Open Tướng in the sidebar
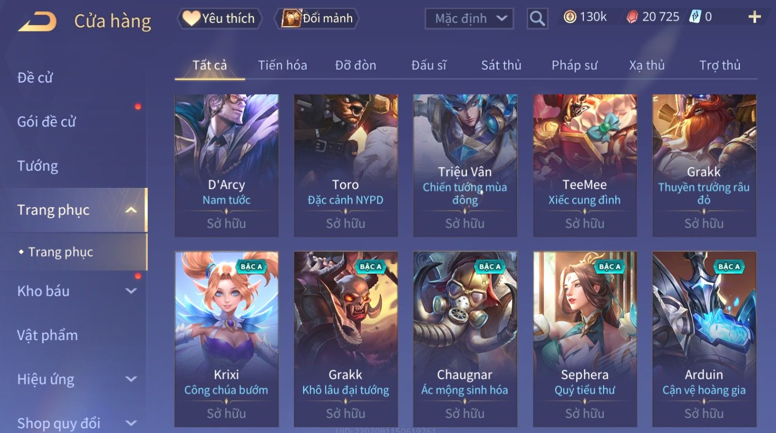This screenshot has height=433, width=776. click(38, 166)
